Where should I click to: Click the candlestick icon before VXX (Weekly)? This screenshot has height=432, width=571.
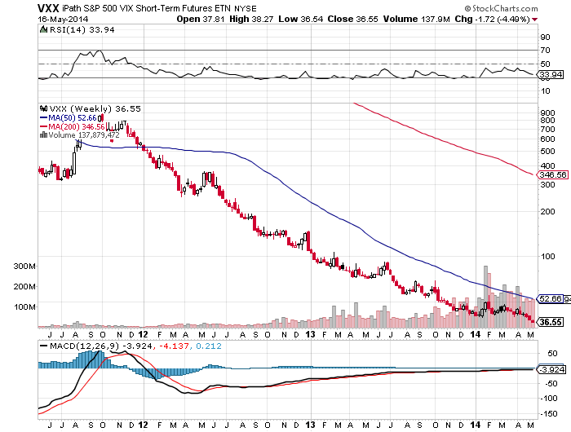tap(44, 108)
